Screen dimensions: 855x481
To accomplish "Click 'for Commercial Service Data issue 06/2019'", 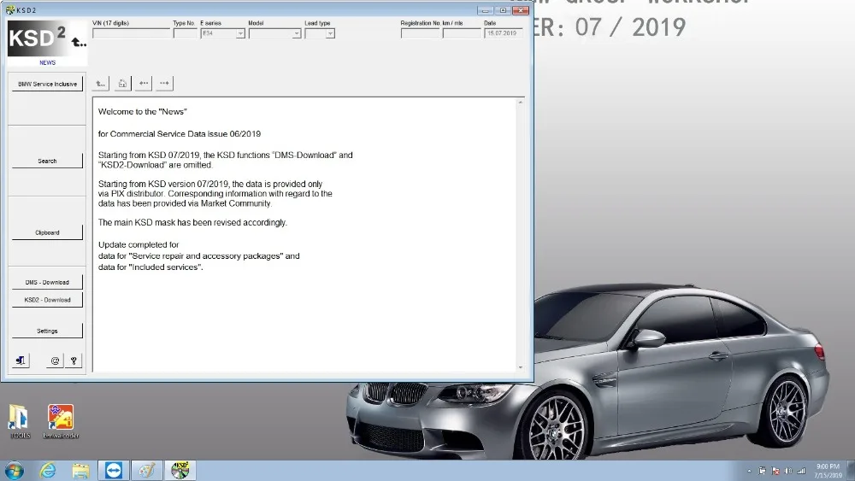I will [180, 134].
